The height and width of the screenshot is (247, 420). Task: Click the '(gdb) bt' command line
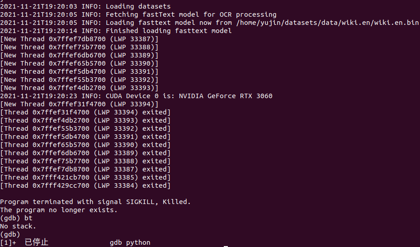point(16,218)
